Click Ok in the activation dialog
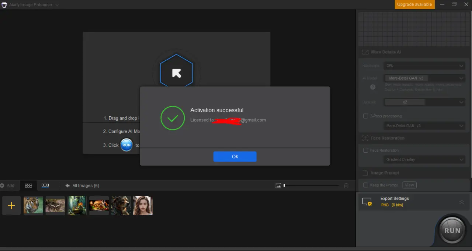The width and height of the screenshot is (472, 251). point(235,156)
